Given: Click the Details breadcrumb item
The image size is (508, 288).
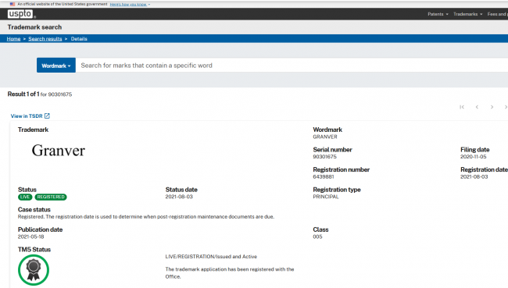Looking at the screenshot, I should [x=79, y=39].
